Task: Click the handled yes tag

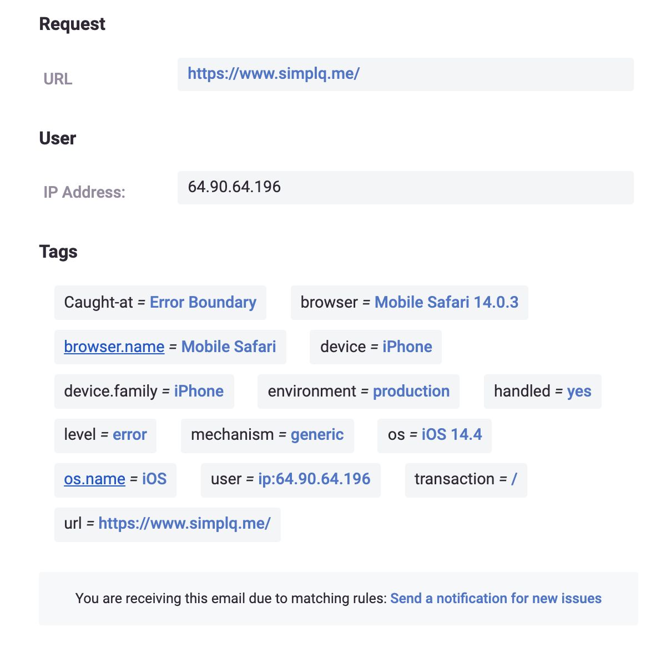Action: coord(542,391)
